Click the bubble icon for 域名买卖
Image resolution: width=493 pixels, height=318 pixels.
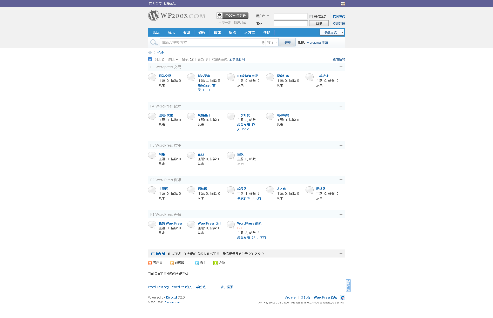tap(191, 77)
